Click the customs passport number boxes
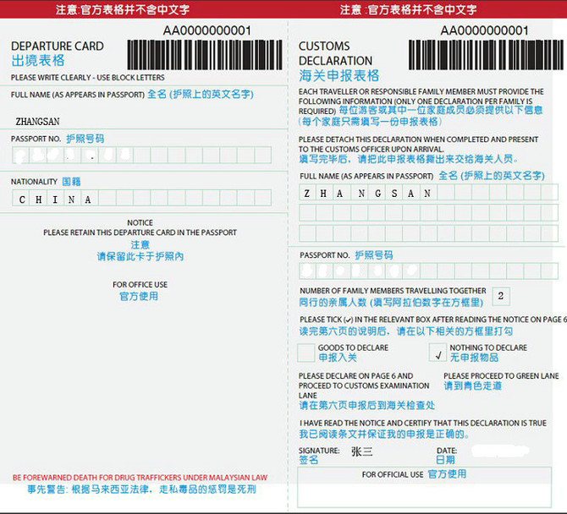 [428, 271]
